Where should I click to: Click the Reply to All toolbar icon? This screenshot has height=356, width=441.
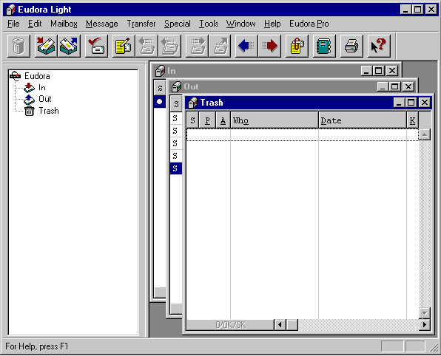pos(169,46)
